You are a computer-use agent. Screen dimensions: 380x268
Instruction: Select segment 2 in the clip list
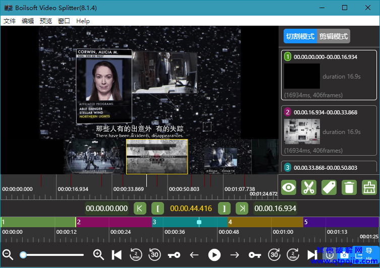click(x=328, y=130)
